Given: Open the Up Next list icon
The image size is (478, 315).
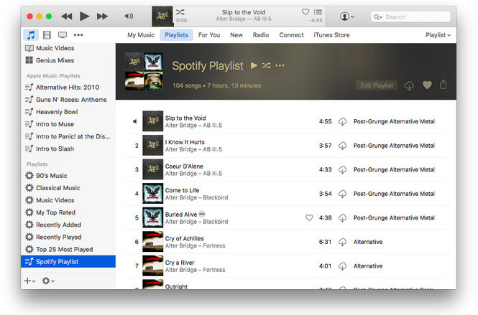Looking at the screenshot, I should click(x=318, y=12).
